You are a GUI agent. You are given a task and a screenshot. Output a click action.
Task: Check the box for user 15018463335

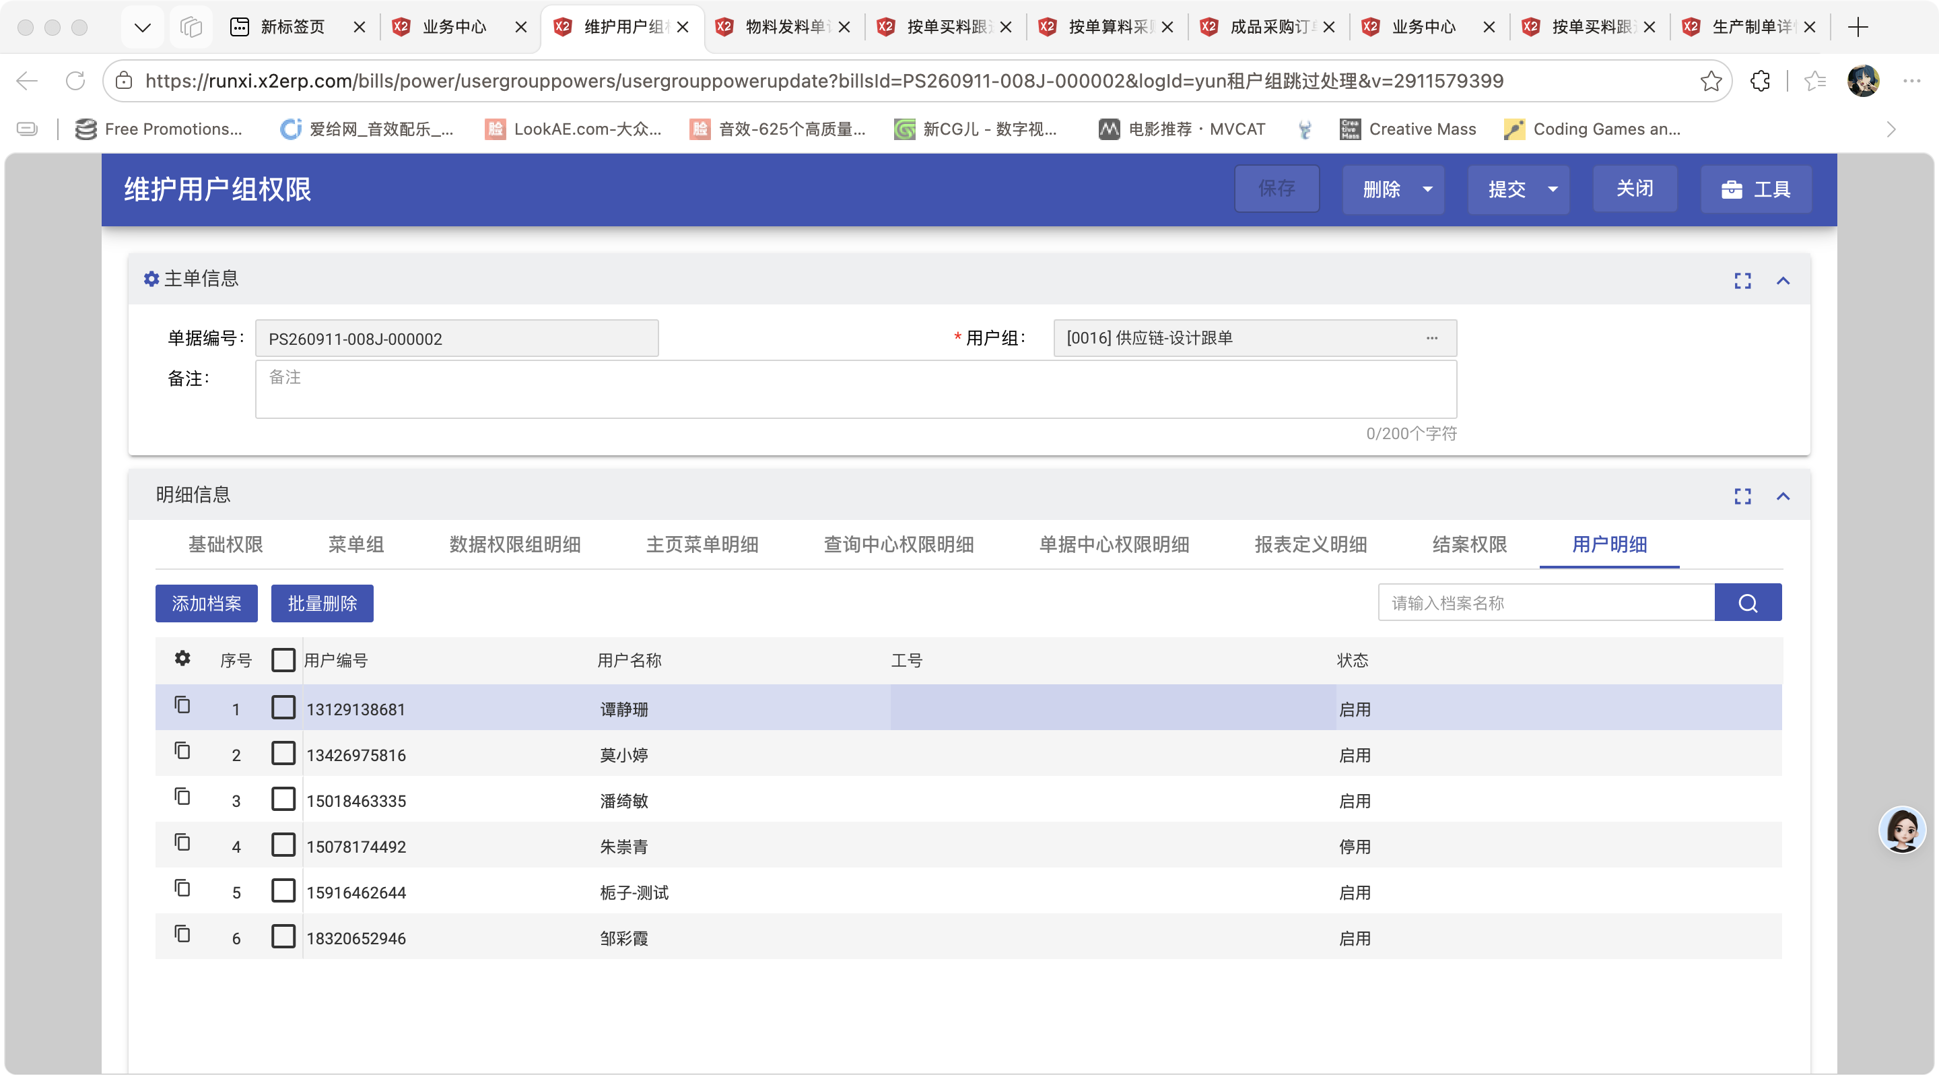click(283, 799)
